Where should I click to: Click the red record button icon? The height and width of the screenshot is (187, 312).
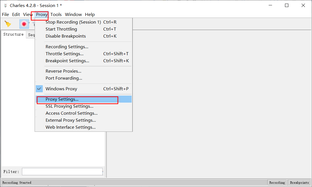pos(24,24)
